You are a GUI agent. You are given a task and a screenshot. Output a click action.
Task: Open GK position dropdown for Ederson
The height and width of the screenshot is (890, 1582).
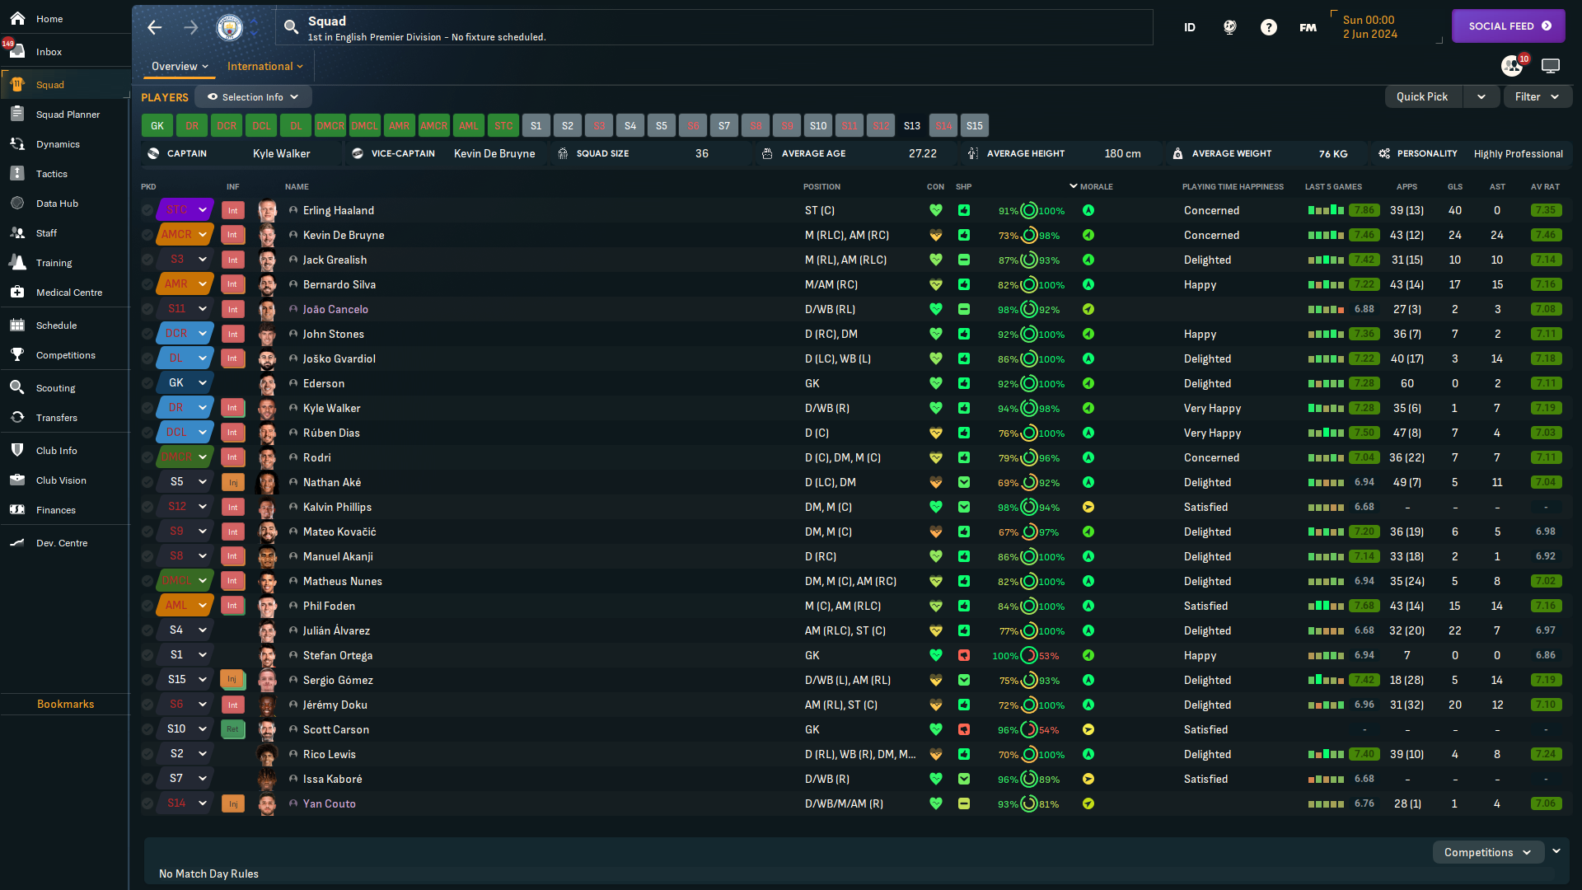(185, 383)
